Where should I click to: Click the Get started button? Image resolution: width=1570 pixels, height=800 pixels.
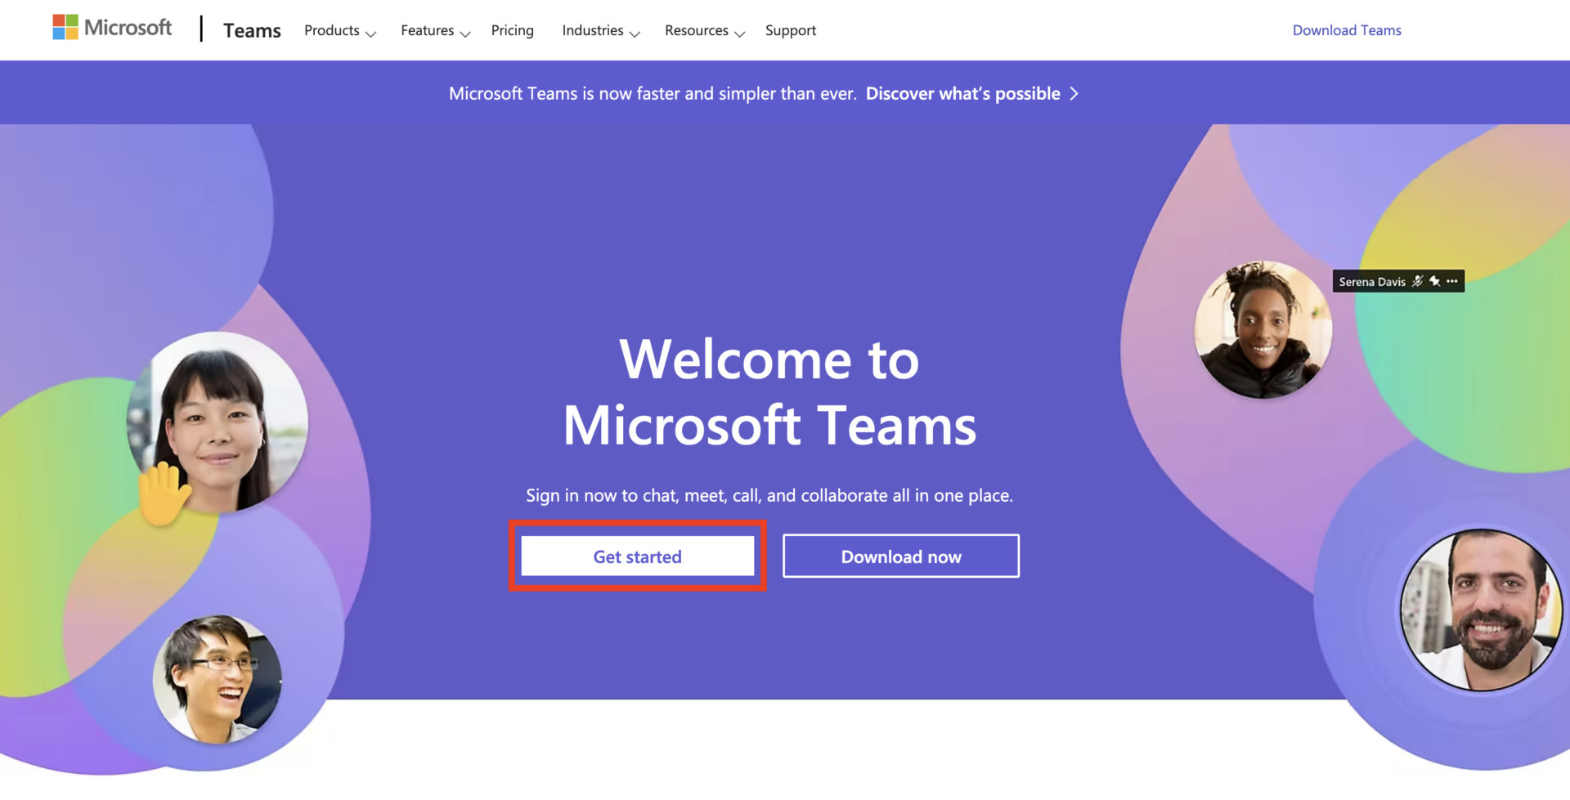pos(637,556)
